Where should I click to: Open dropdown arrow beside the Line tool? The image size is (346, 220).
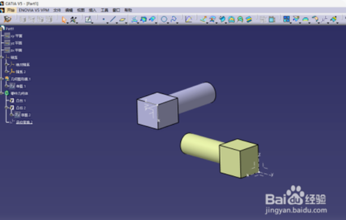pyautogui.click(x=117, y=23)
